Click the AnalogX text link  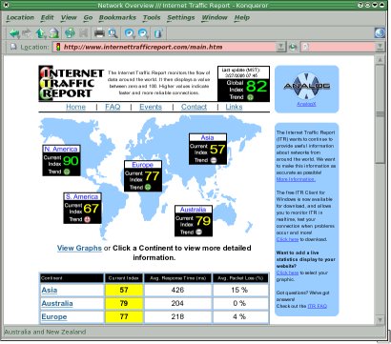tap(306, 104)
